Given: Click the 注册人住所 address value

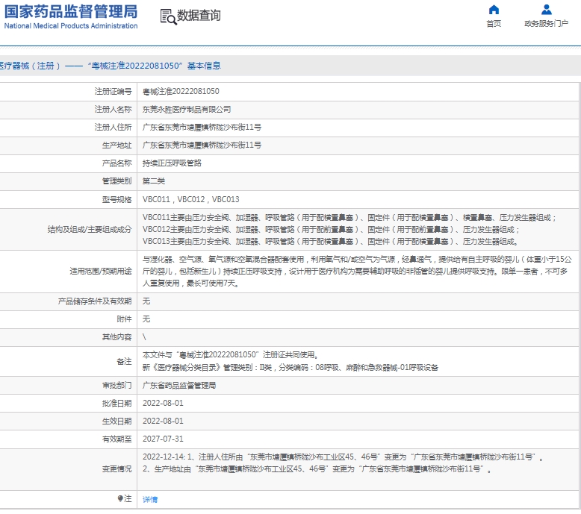Looking at the screenshot, I should [x=202, y=128].
